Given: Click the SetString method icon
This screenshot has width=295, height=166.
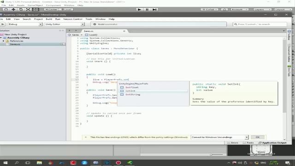Looking at the screenshot, I should point(122,95).
